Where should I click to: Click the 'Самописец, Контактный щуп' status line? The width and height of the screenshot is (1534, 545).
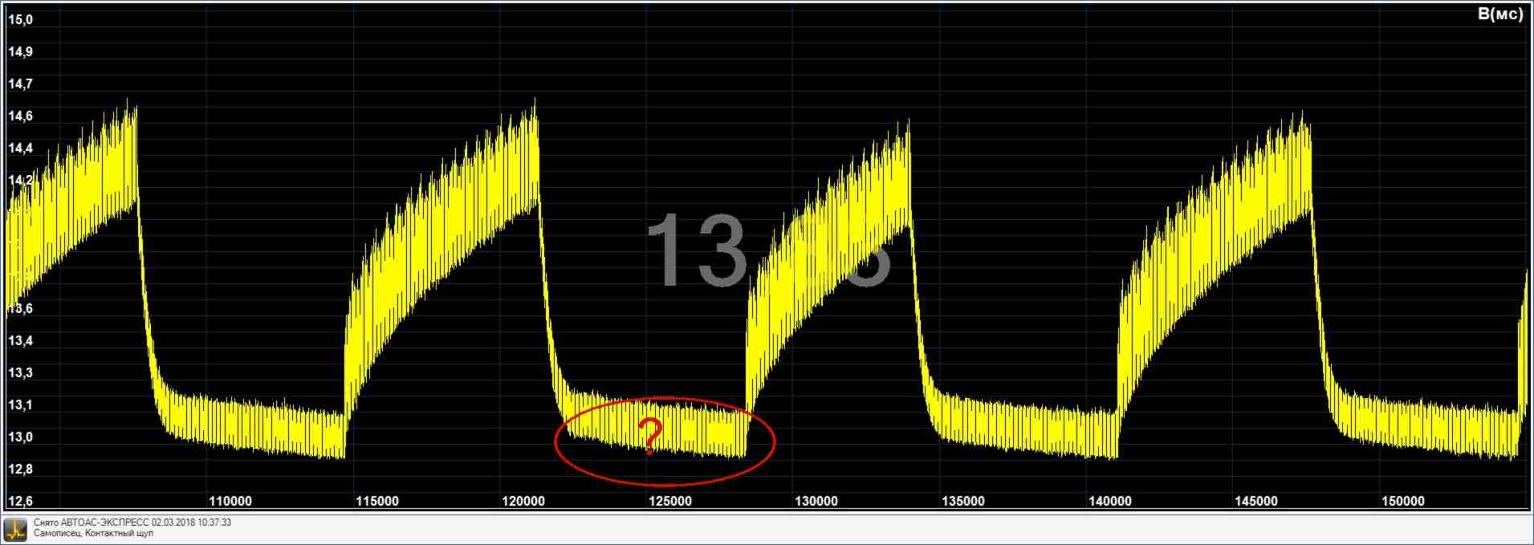click(93, 533)
